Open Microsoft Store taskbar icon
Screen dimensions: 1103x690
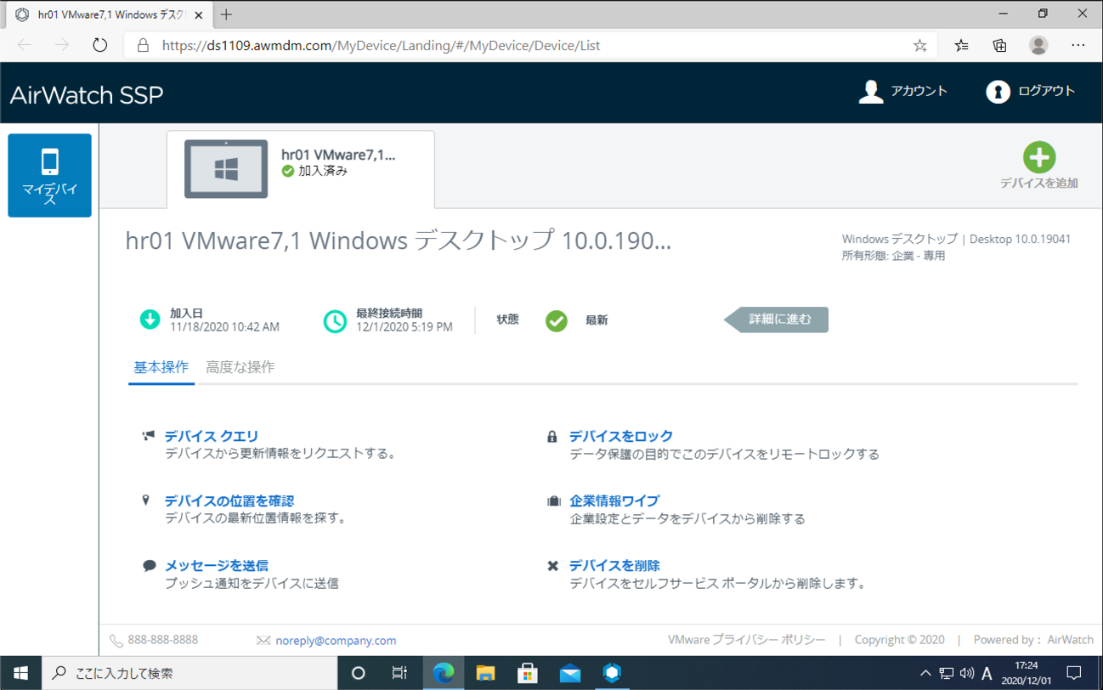pos(528,673)
